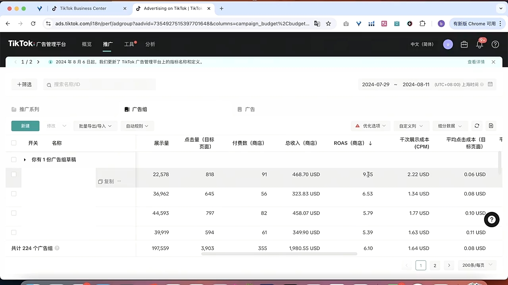
Task: Open the 自定义列 dropdown
Action: coord(411,125)
